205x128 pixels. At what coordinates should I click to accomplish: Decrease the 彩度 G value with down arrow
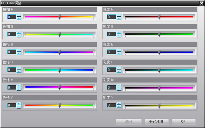tap(119, 36)
